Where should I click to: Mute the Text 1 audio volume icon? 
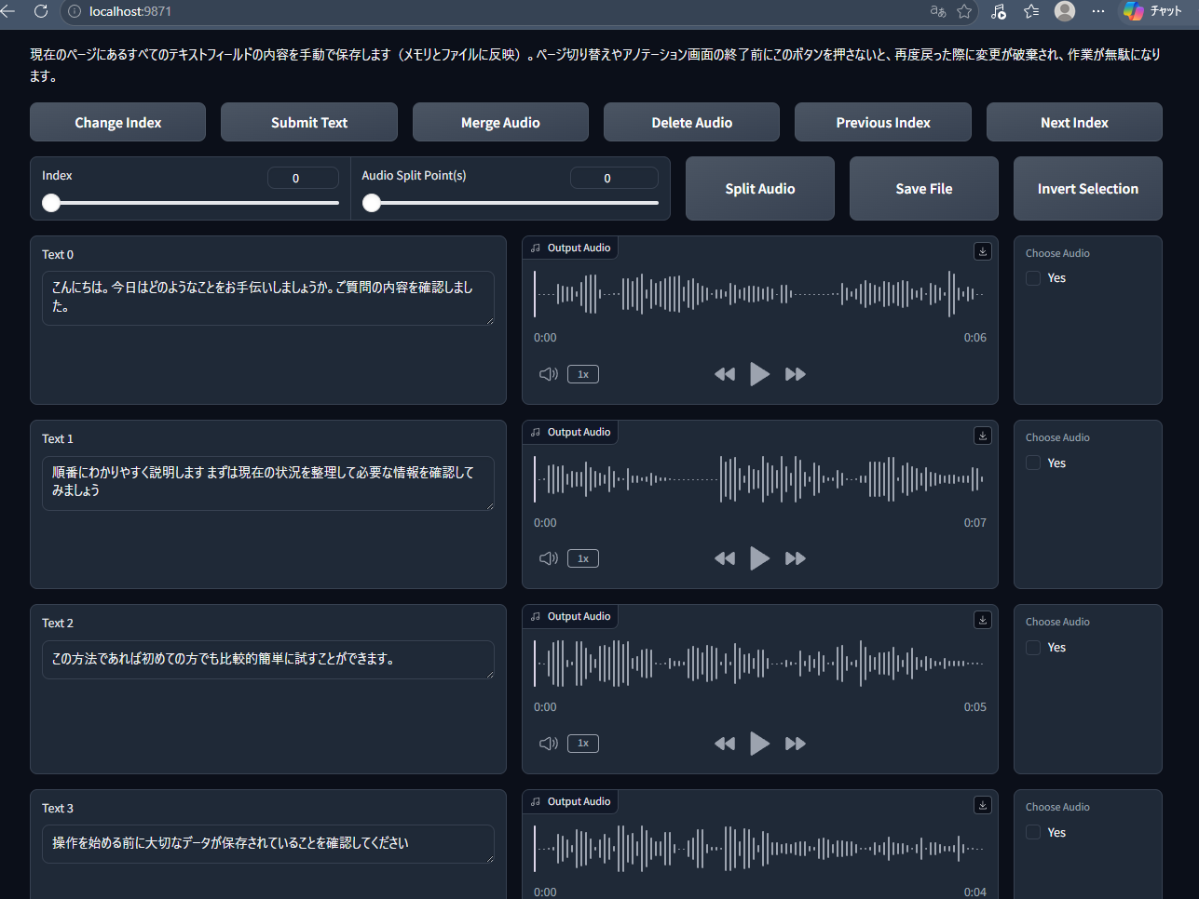click(x=549, y=558)
